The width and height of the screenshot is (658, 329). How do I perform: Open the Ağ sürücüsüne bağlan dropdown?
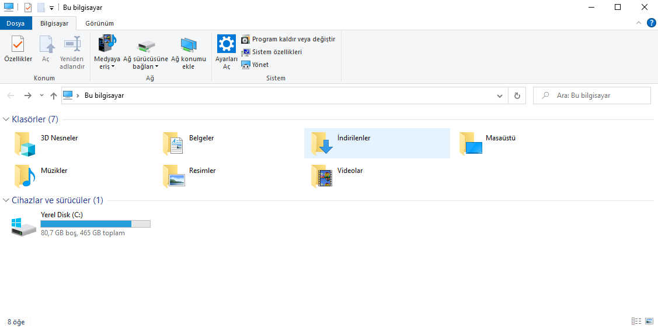tap(145, 52)
